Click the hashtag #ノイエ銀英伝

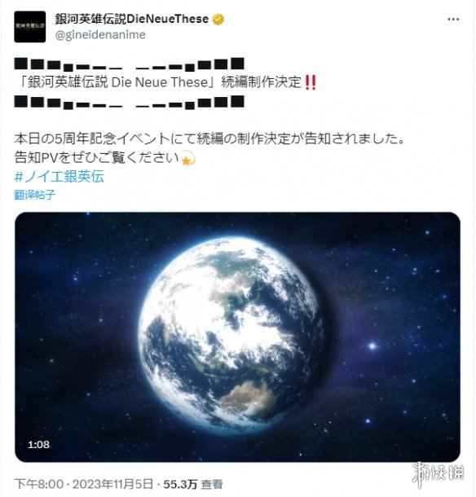[x=59, y=177]
